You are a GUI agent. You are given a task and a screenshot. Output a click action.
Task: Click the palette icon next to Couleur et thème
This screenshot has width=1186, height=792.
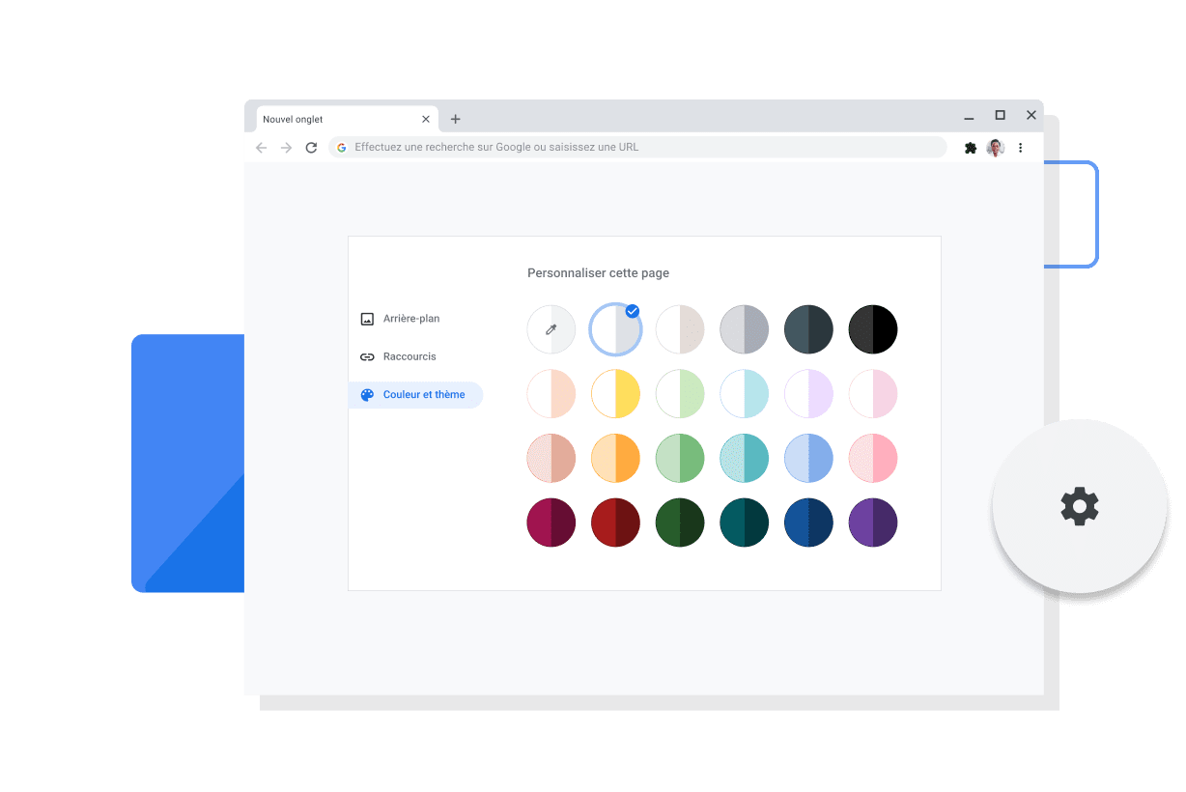(367, 394)
